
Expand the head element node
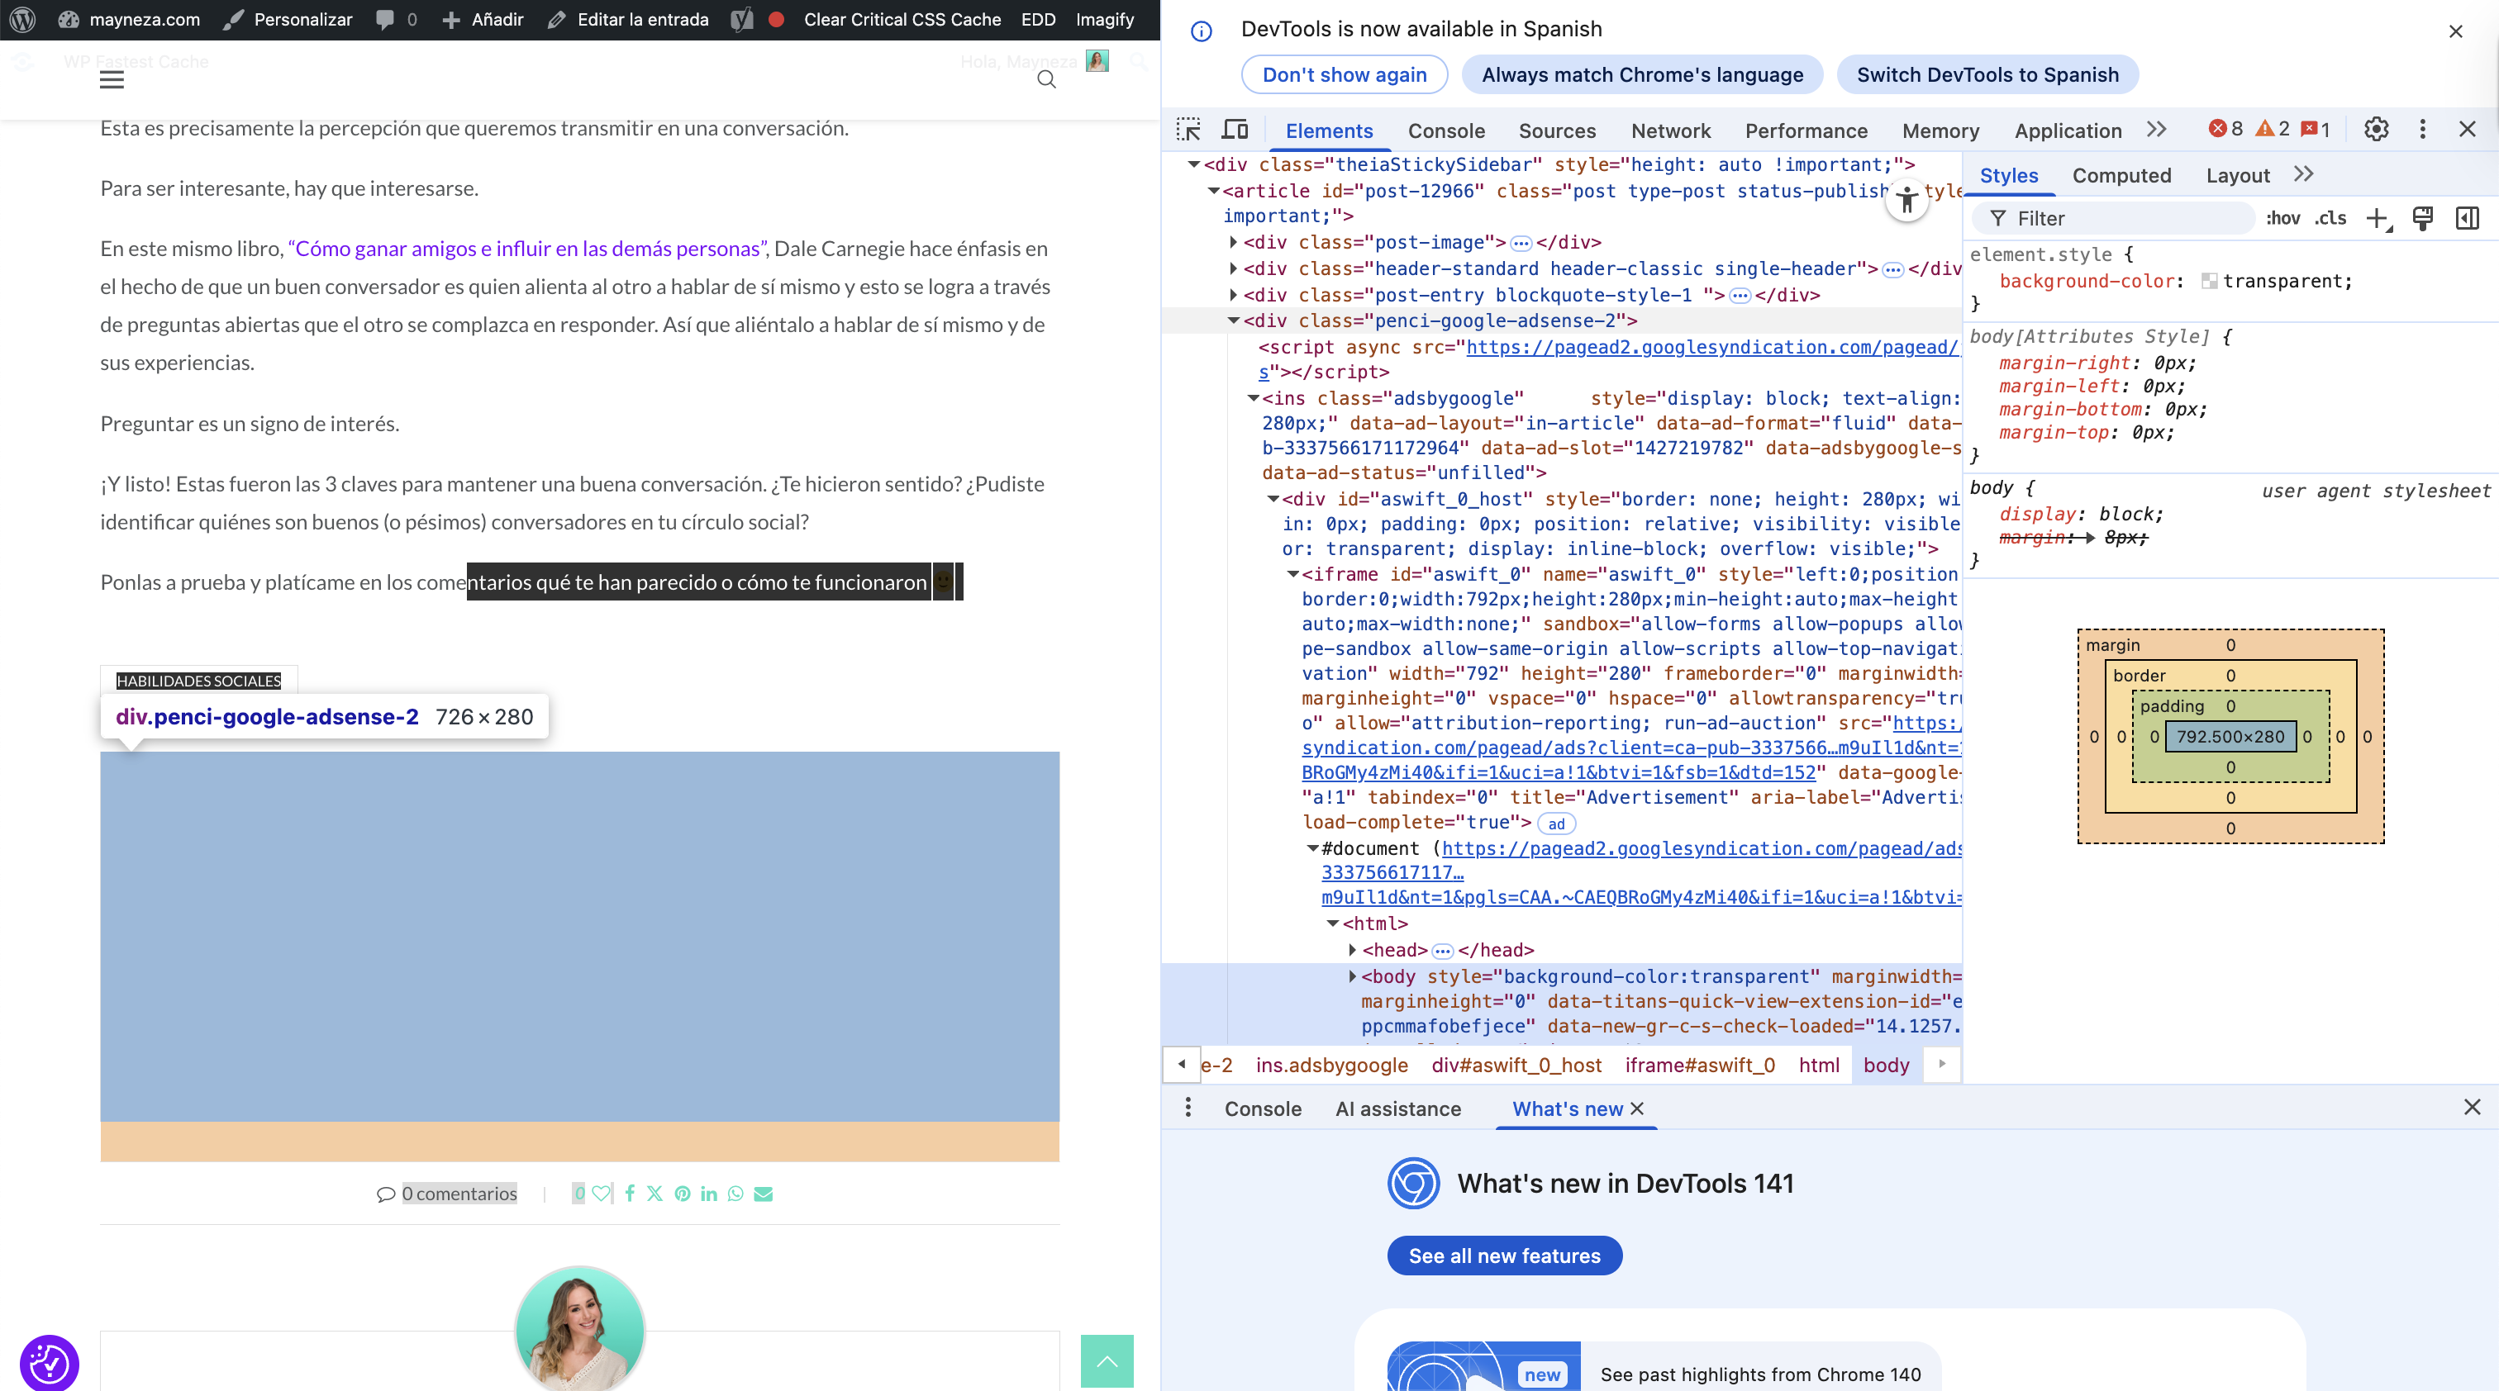pos(1352,950)
